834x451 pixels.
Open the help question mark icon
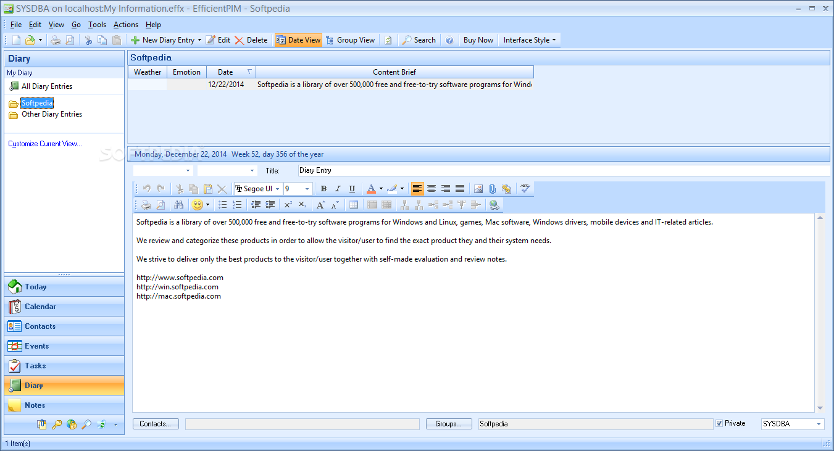tap(449, 40)
